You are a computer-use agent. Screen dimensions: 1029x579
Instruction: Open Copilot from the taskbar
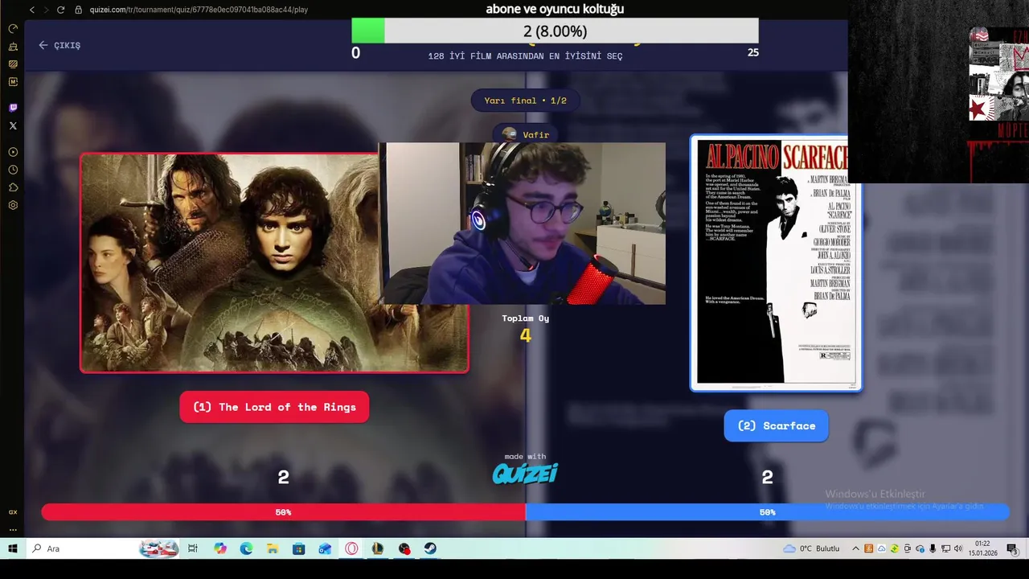pyautogui.click(x=220, y=548)
